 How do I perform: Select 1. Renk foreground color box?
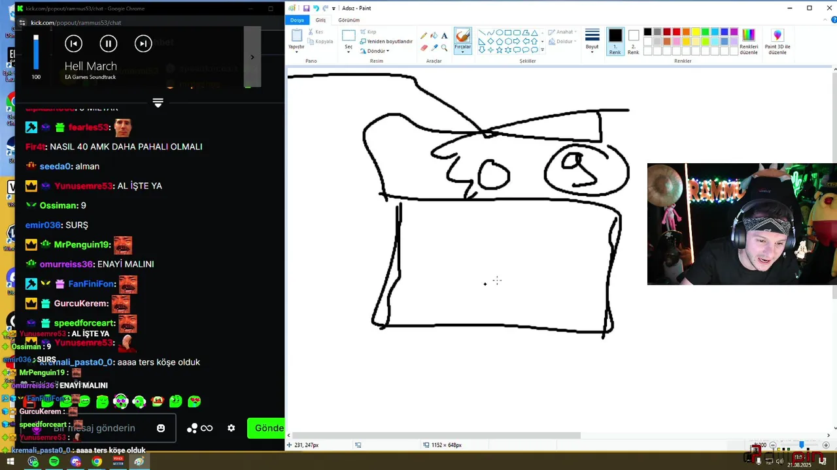coord(615,41)
